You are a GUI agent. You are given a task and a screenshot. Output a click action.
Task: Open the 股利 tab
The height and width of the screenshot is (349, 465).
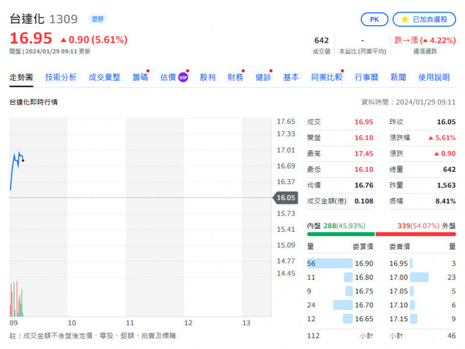pyautogui.click(x=208, y=77)
